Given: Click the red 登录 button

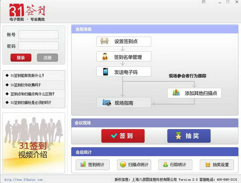Looking at the screenshot, I should (21, 58).
